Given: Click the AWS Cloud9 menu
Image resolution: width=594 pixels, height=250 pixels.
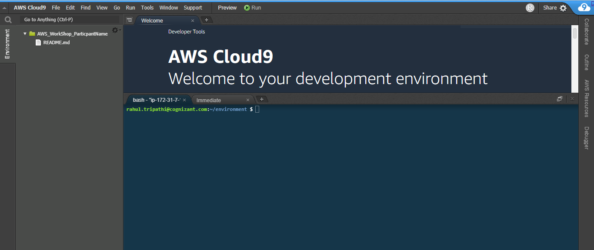Looking at the screenshot, I should pos(30,8).
